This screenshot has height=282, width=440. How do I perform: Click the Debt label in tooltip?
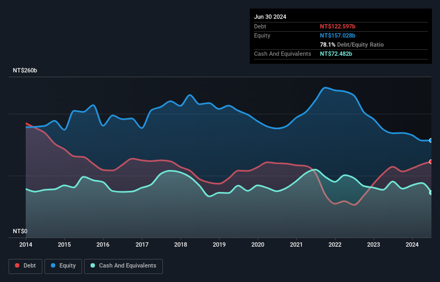pos(260,26)
